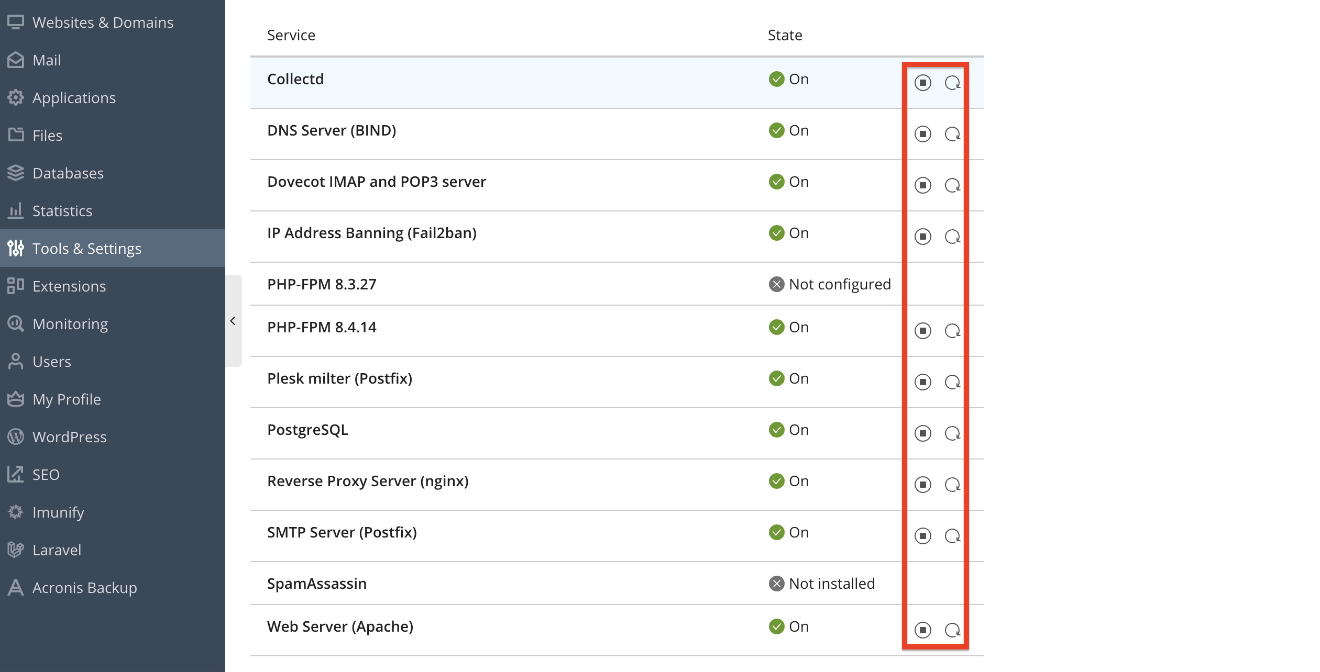Open the Files manager
The image size is (1320, 672).
pos(113,136)
